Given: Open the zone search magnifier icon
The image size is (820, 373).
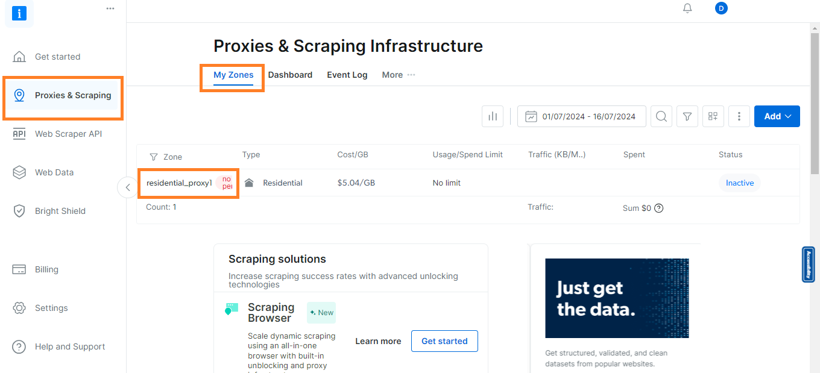Looking at the screenshot, I should click(x=661, y=116).
